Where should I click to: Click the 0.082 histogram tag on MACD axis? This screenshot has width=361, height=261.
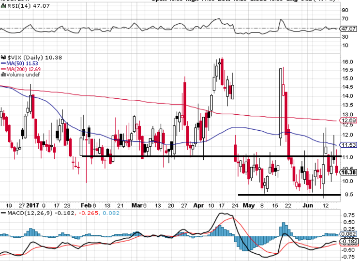[x=349, y=234]
